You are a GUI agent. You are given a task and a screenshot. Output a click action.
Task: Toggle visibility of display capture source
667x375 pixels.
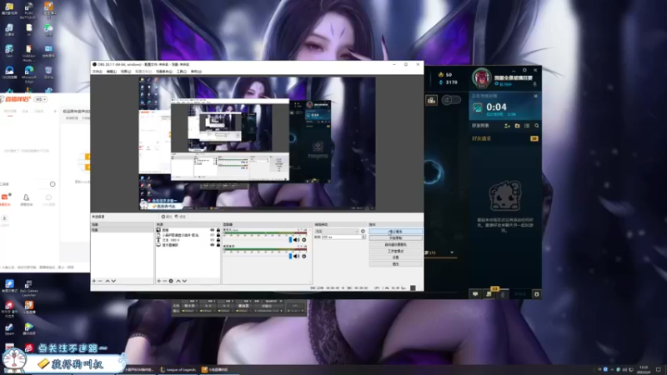(x=213, y=245)
